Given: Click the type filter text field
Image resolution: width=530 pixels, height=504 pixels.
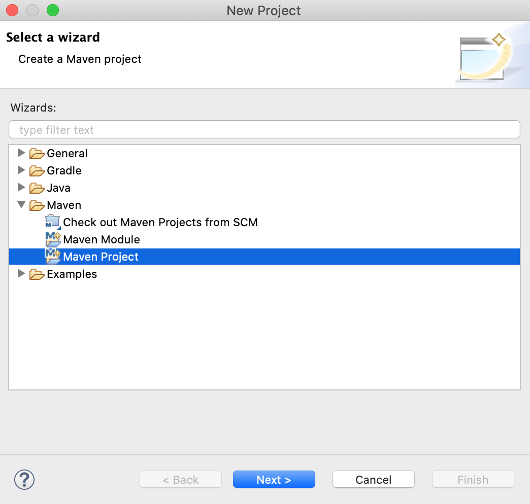Looking at the screenshot, I should click(x=264, y=129).
